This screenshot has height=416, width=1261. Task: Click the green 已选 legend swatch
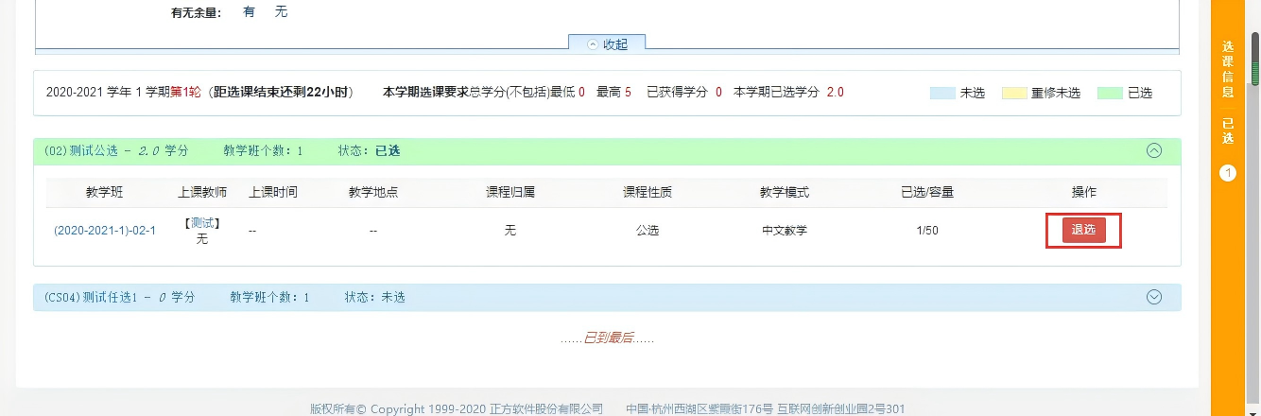tap(1109, 93)
